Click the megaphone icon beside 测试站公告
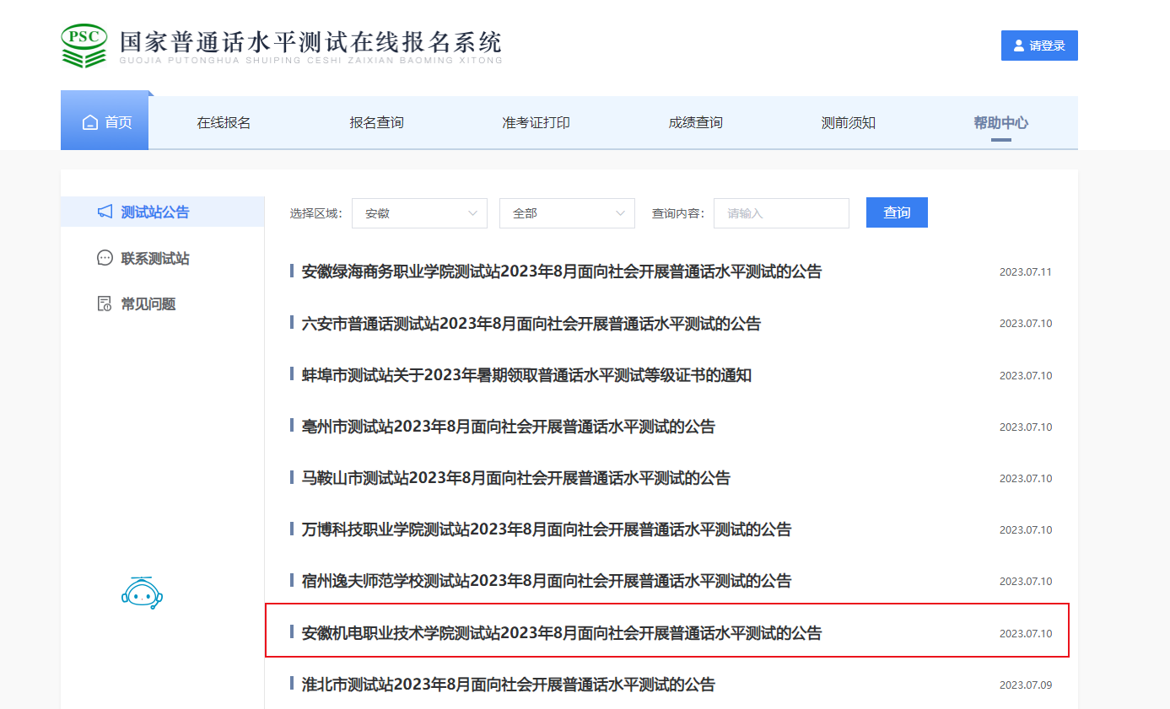The width and height of the screenshot is (1170, 709). coord(105,212)
